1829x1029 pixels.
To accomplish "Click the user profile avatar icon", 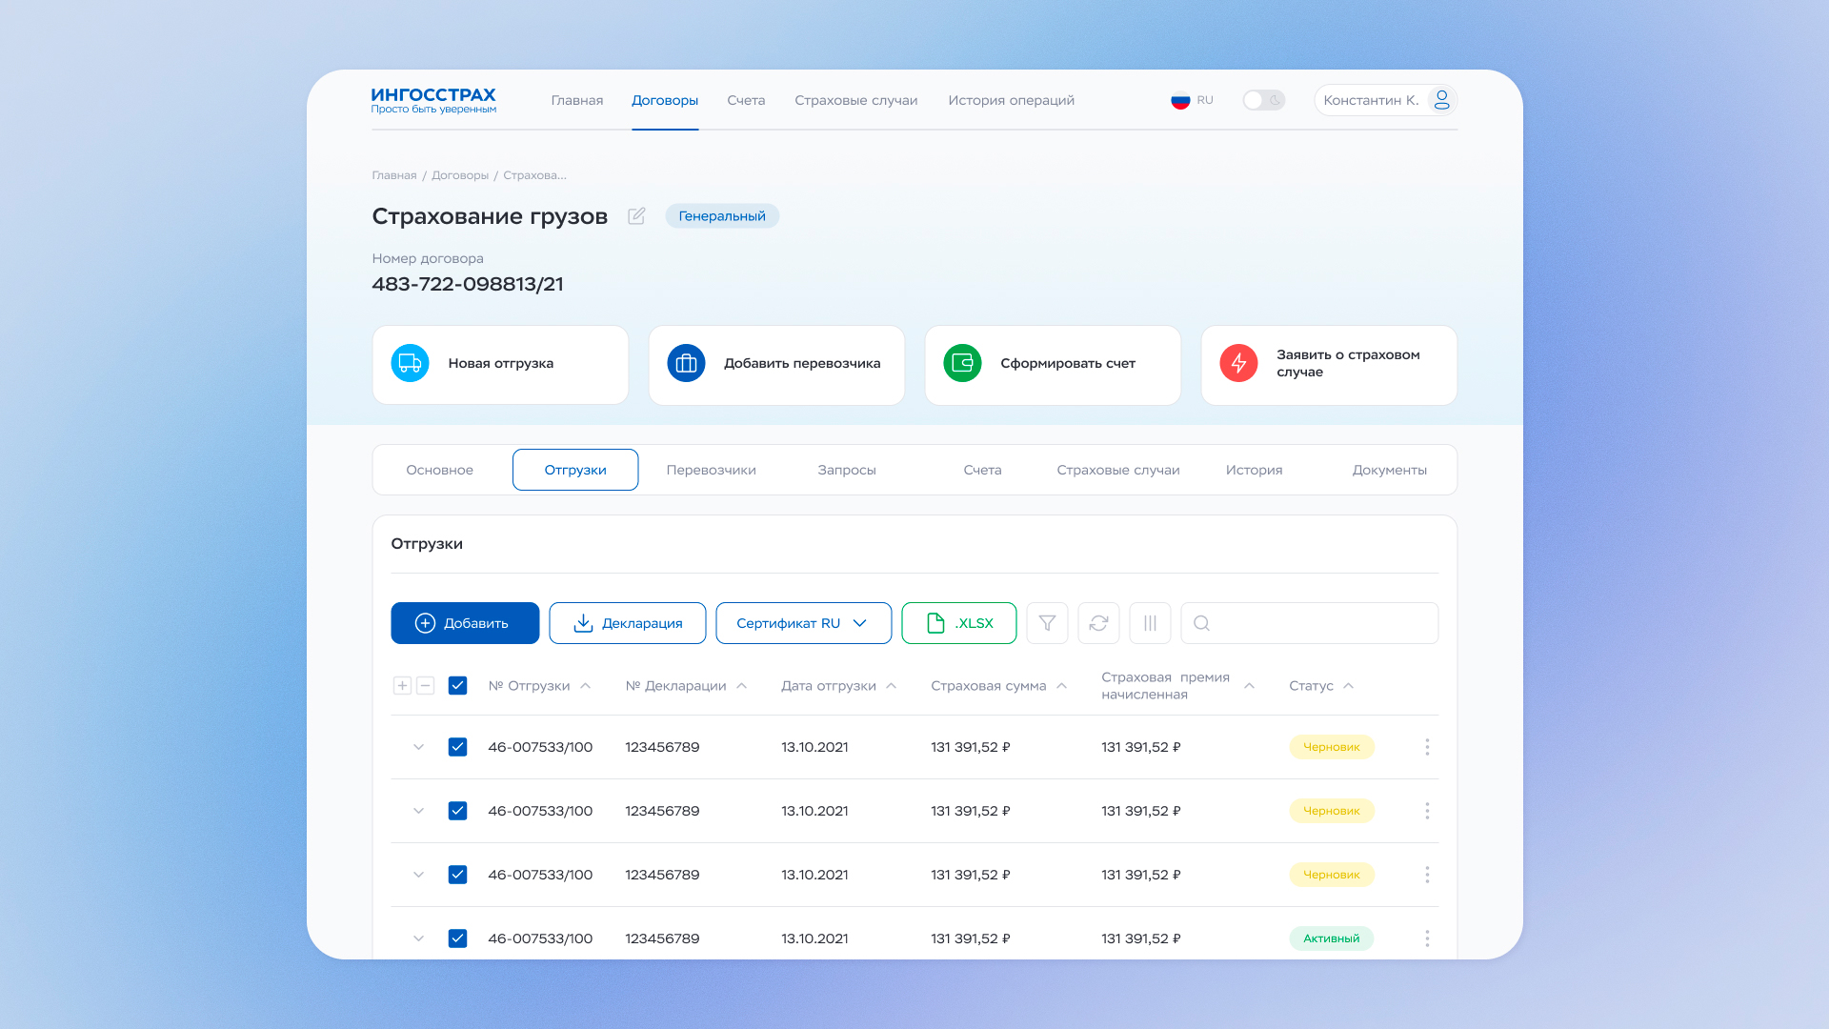I will click(x=1441, y=100).
